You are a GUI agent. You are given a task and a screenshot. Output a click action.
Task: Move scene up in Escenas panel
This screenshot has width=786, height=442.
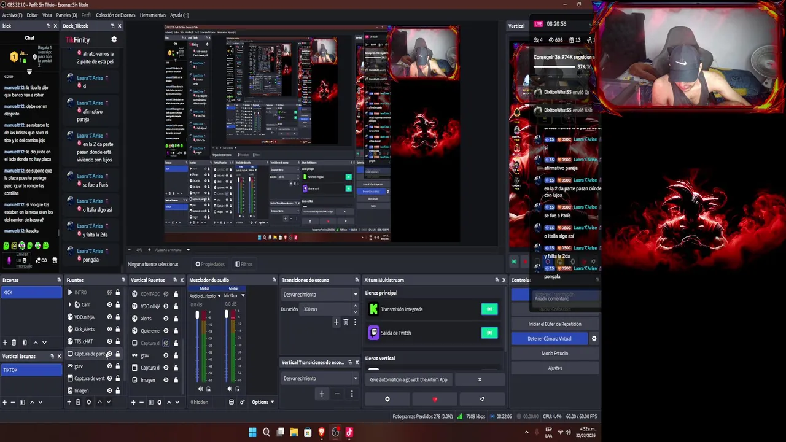(x=35, y=343)
